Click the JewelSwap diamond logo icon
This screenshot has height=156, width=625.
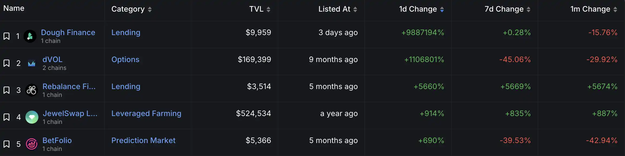(32, 117)
